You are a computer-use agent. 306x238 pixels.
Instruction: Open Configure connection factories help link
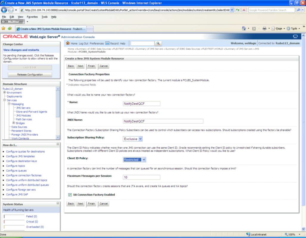tap(24, 176)
